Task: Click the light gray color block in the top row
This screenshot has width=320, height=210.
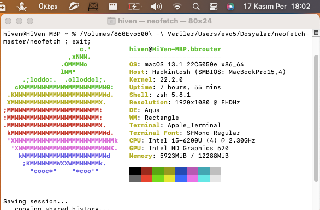Action: [215, 171]
